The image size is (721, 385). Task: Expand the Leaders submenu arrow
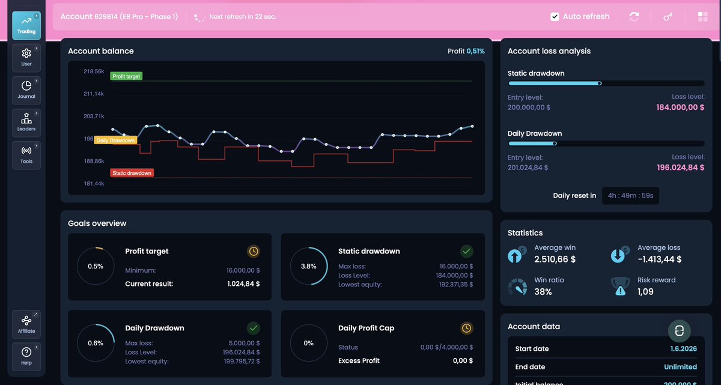pyautogui.click(x=36, y=113)
